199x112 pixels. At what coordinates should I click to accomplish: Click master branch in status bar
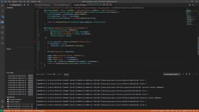click(x=7, y=111)
